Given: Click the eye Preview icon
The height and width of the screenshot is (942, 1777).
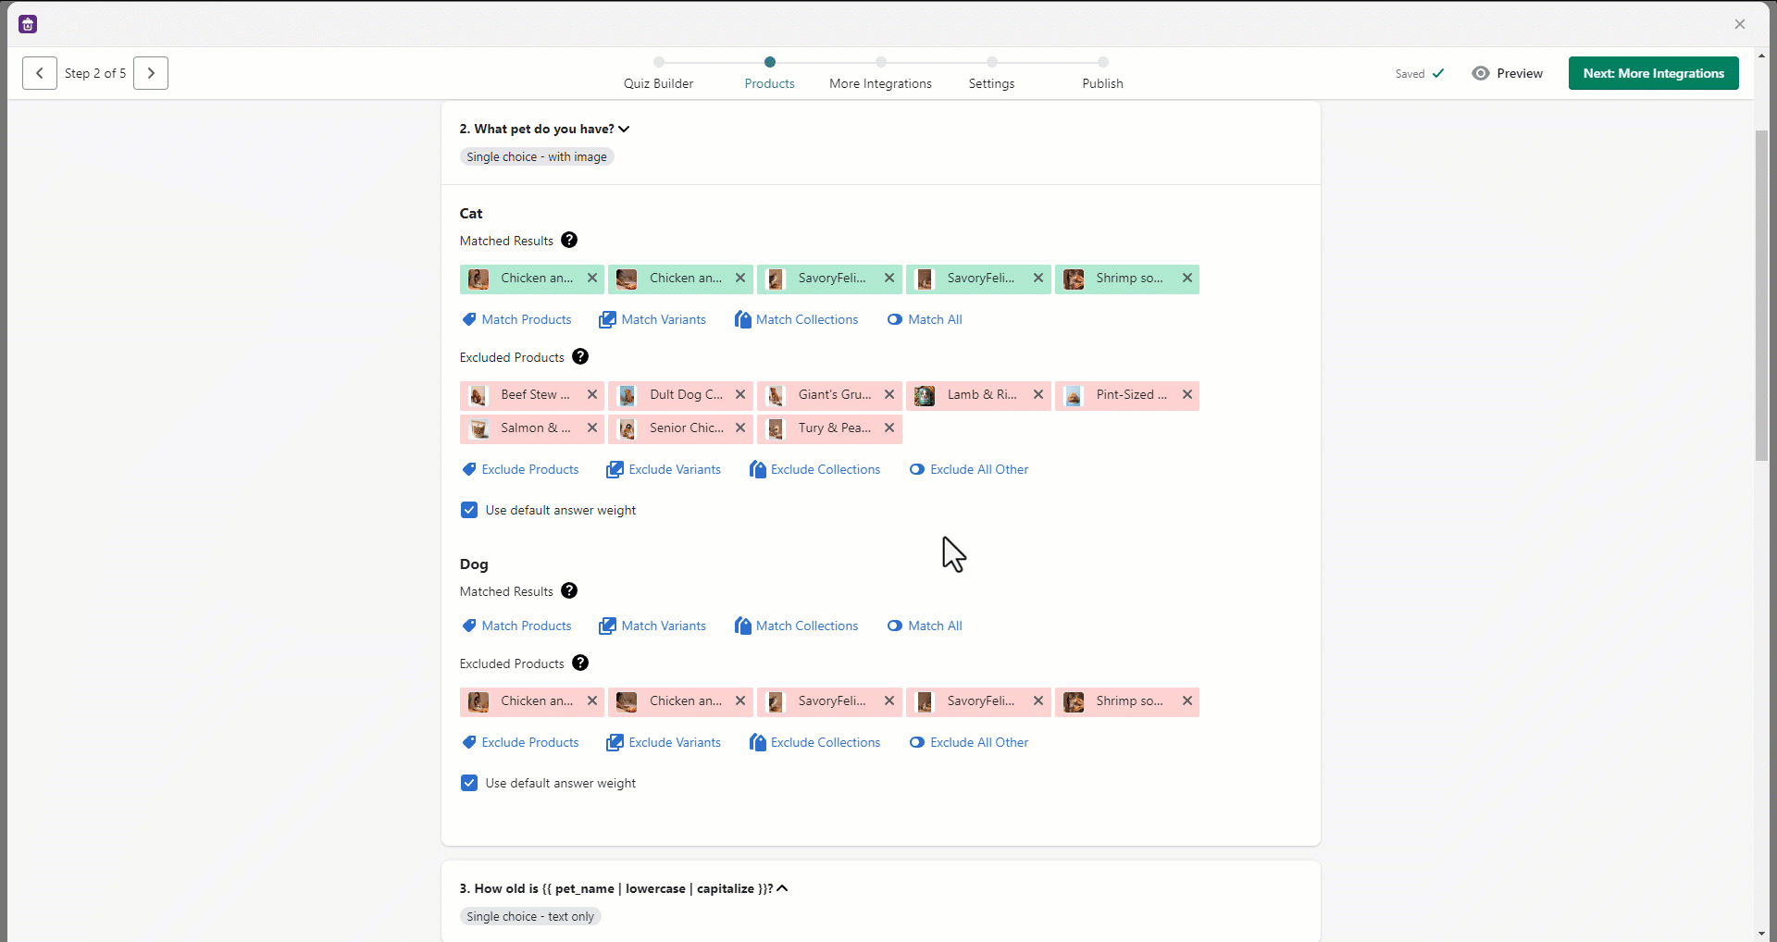Looking at the screenshot, I should pyautogui.click(x=1481, y=73).
